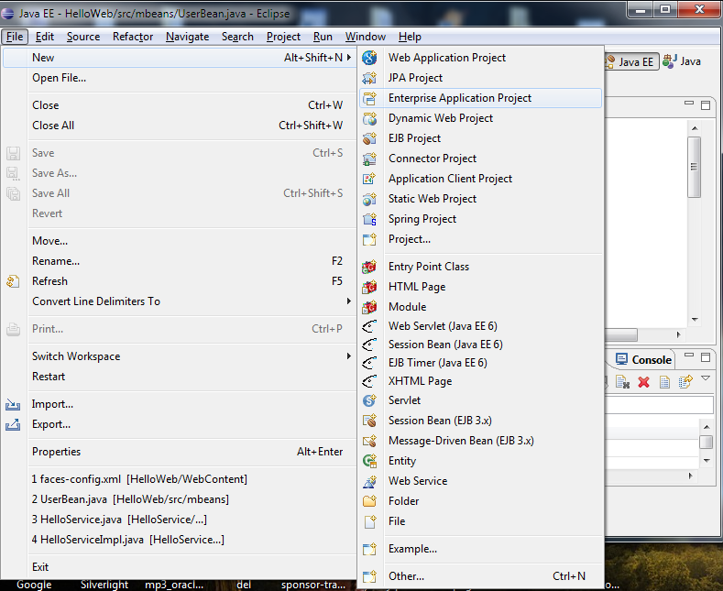Open recent file 4 HelloServiceImpl.java
723x591 pixels.
pyautogui.click(x=179, y=540)
